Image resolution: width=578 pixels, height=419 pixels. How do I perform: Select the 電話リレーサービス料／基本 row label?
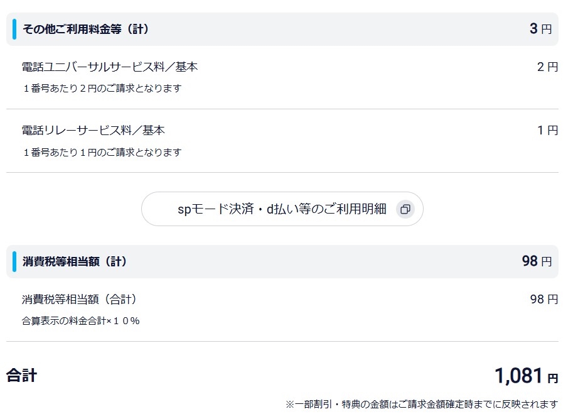(x=94, y=131)
